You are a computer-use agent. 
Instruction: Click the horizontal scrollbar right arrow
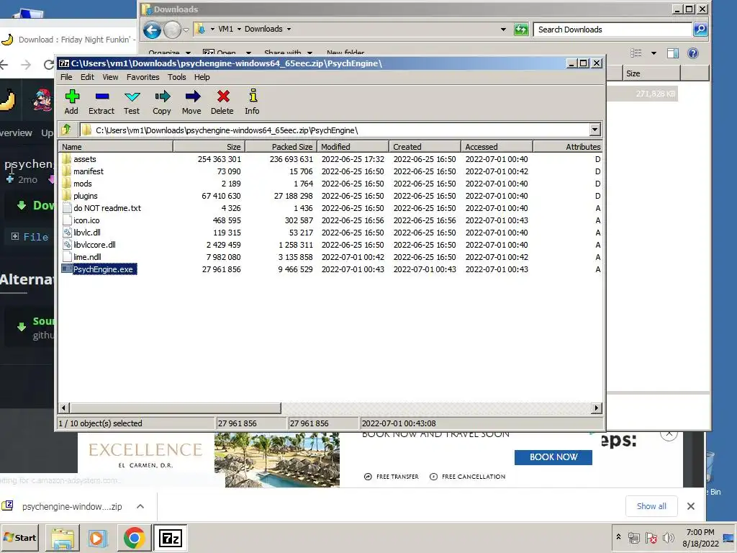(597, 408)
